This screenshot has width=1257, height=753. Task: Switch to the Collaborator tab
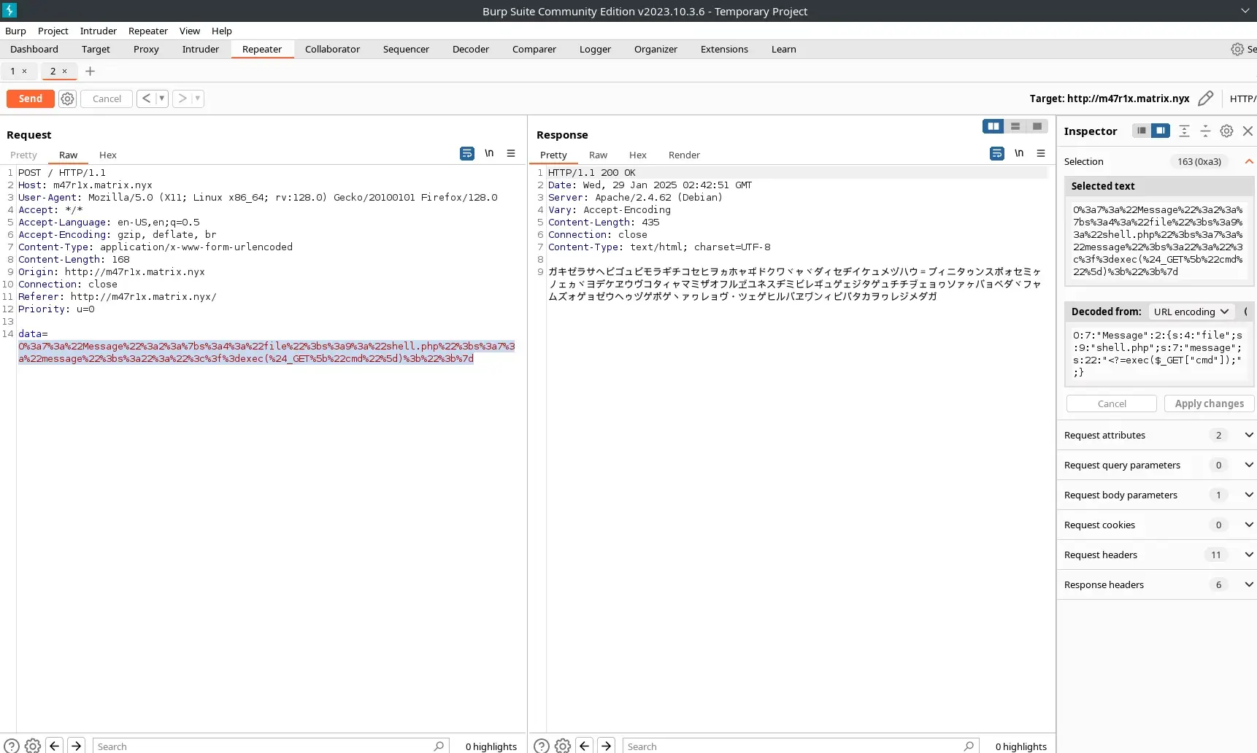[332, 49]
